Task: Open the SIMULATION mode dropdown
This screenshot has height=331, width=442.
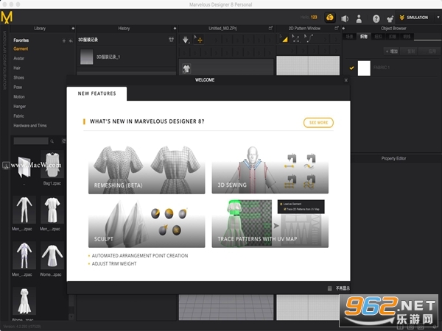Action: (414, 18)
